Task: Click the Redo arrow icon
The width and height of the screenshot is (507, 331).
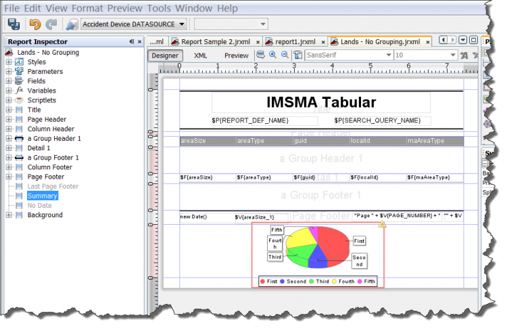Action: tap(51, 24)
